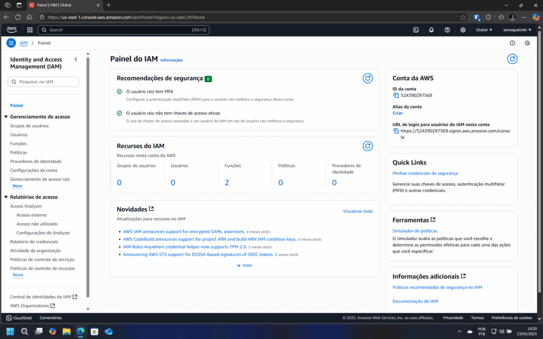
Task: Open browser extensions menu
Action: 488,17
